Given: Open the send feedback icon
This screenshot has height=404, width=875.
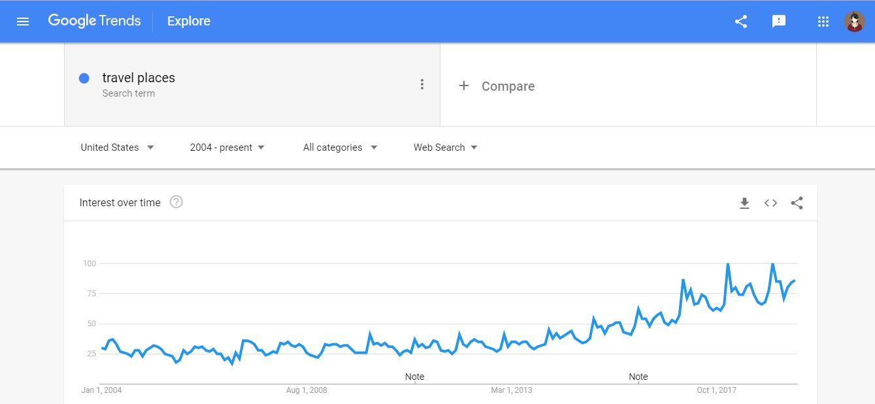Looking at the screenshot, I should (778, 22).
